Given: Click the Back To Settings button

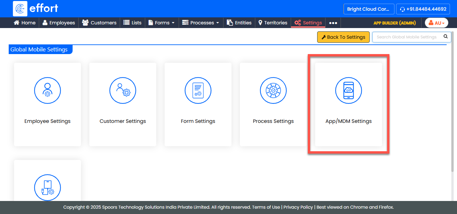Looking at the screenshot, I should [x=343, y=37].
